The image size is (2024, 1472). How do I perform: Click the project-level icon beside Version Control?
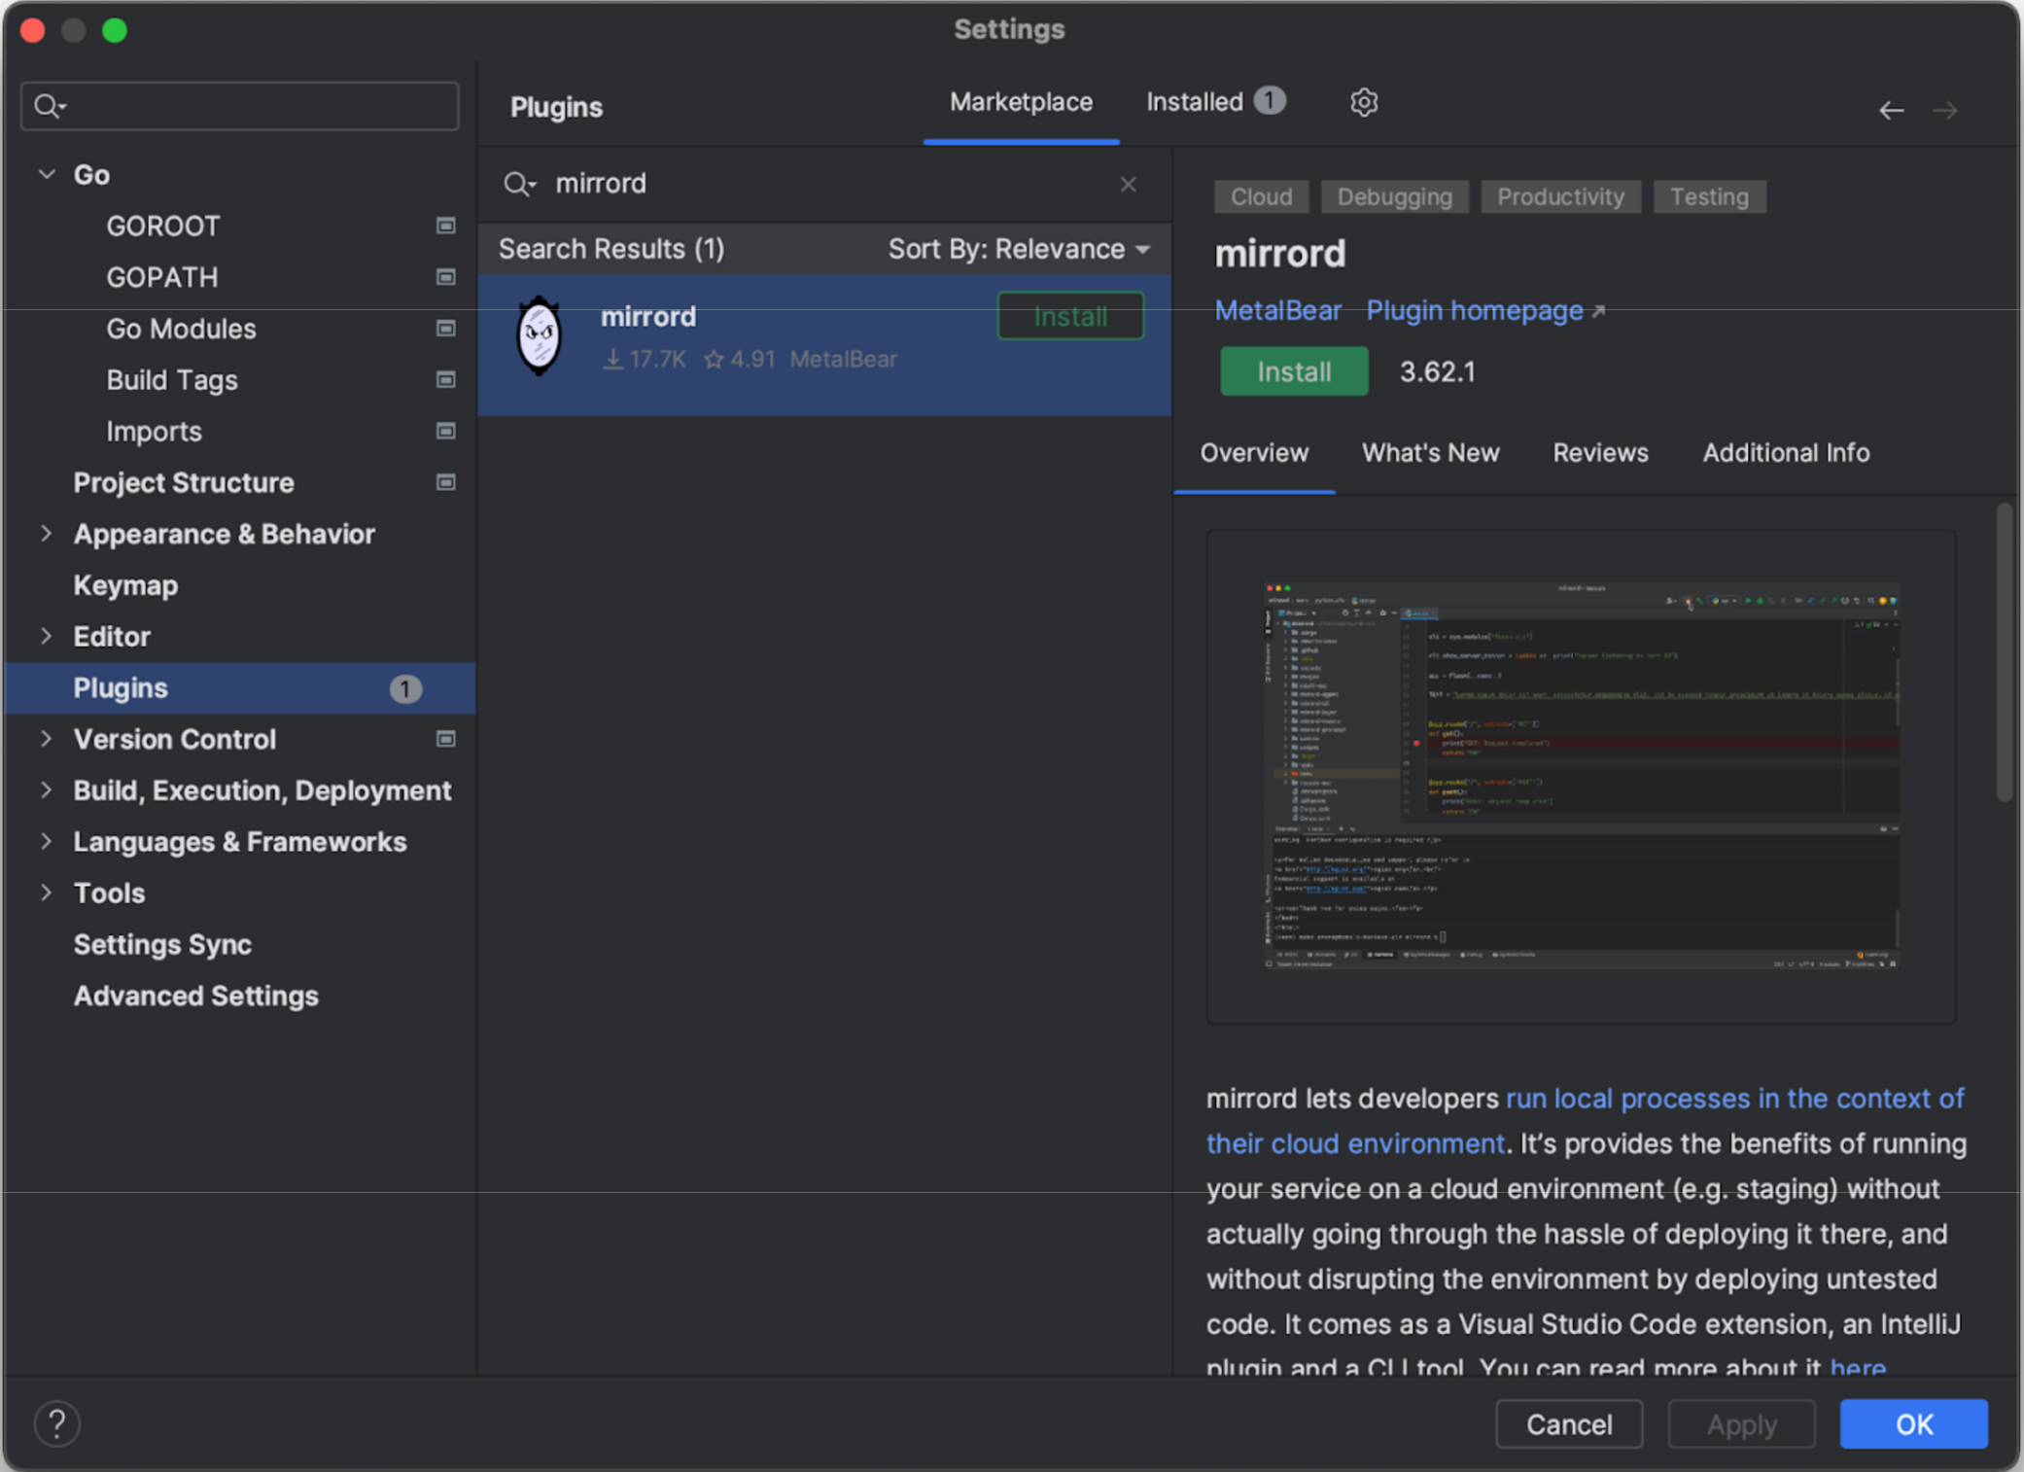click(x=446, y=739)
